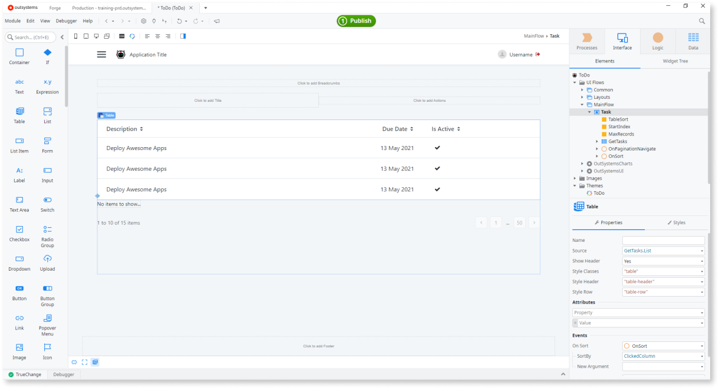
Task: Click the Expression widget icon
Action: point(48,82)
